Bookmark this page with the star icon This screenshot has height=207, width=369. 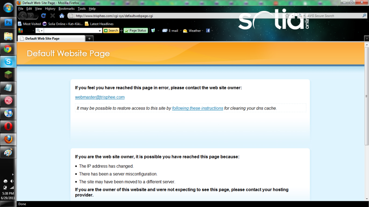287,16
